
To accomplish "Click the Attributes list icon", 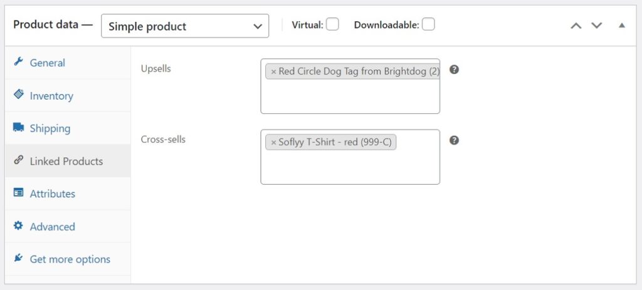I will coord(18,193).
